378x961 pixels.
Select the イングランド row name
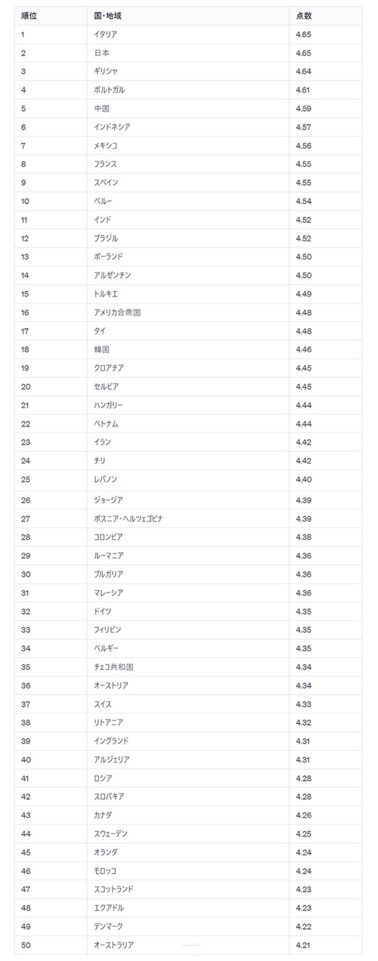pos(111,741)
